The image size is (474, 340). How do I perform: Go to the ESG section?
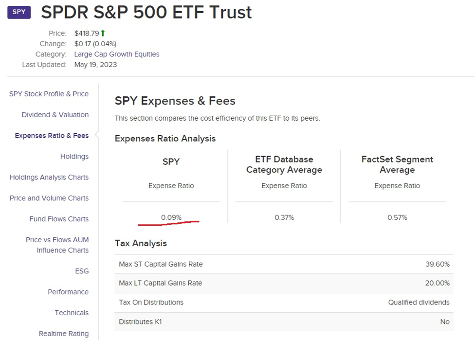coord(82,271)
